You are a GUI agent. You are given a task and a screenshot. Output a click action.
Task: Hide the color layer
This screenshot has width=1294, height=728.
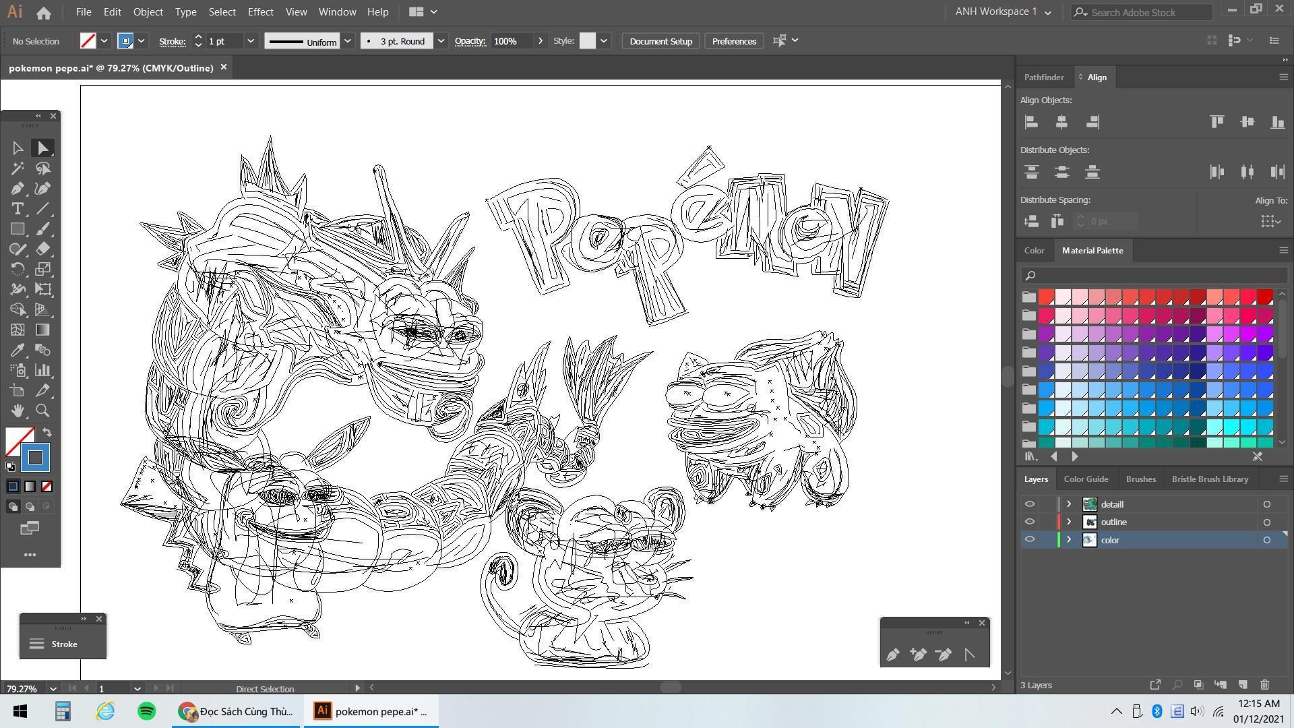coord(1029,540)
